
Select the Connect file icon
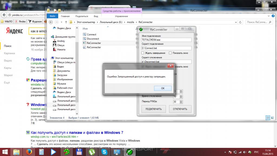pyautogui.click(x=84, y=34)
